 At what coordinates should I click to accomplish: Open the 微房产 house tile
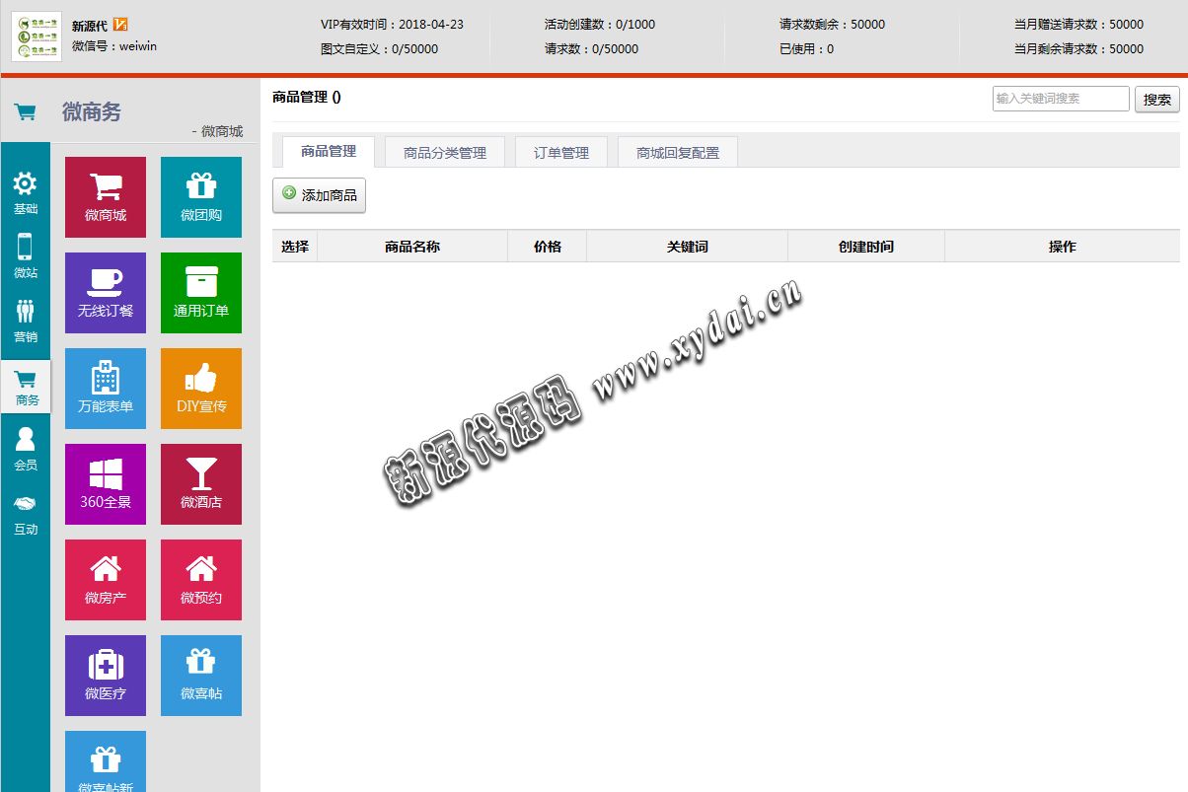click(x=106, y=580)
